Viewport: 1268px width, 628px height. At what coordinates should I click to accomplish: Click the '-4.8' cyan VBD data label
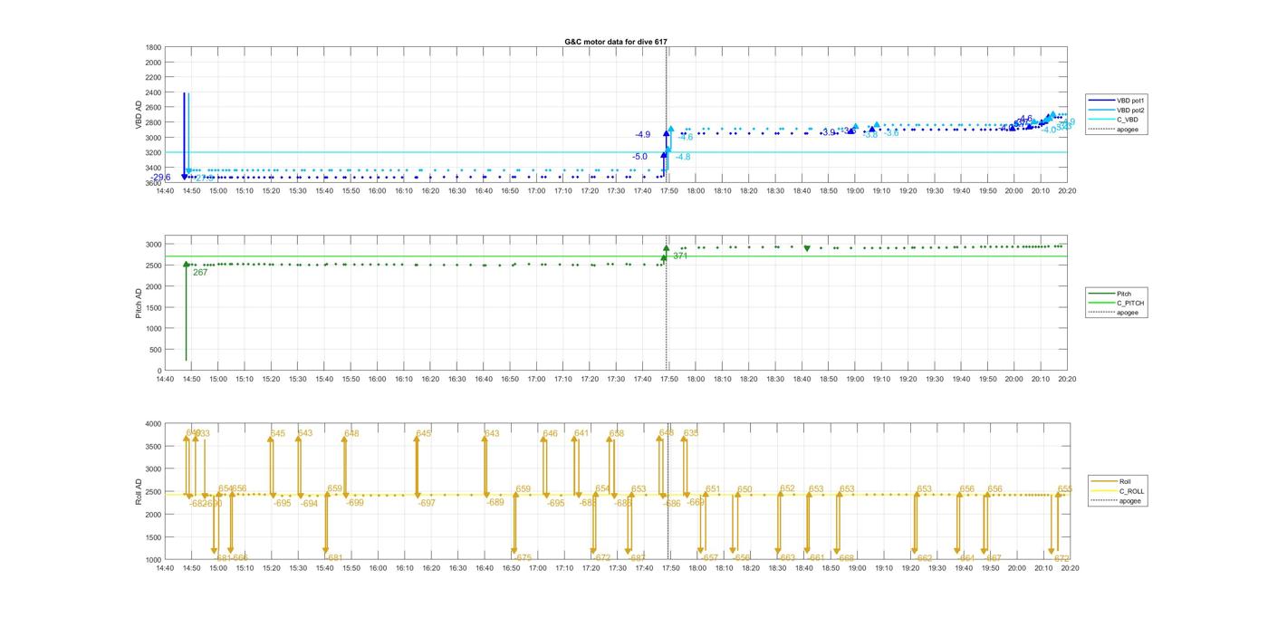click(683, 157)
